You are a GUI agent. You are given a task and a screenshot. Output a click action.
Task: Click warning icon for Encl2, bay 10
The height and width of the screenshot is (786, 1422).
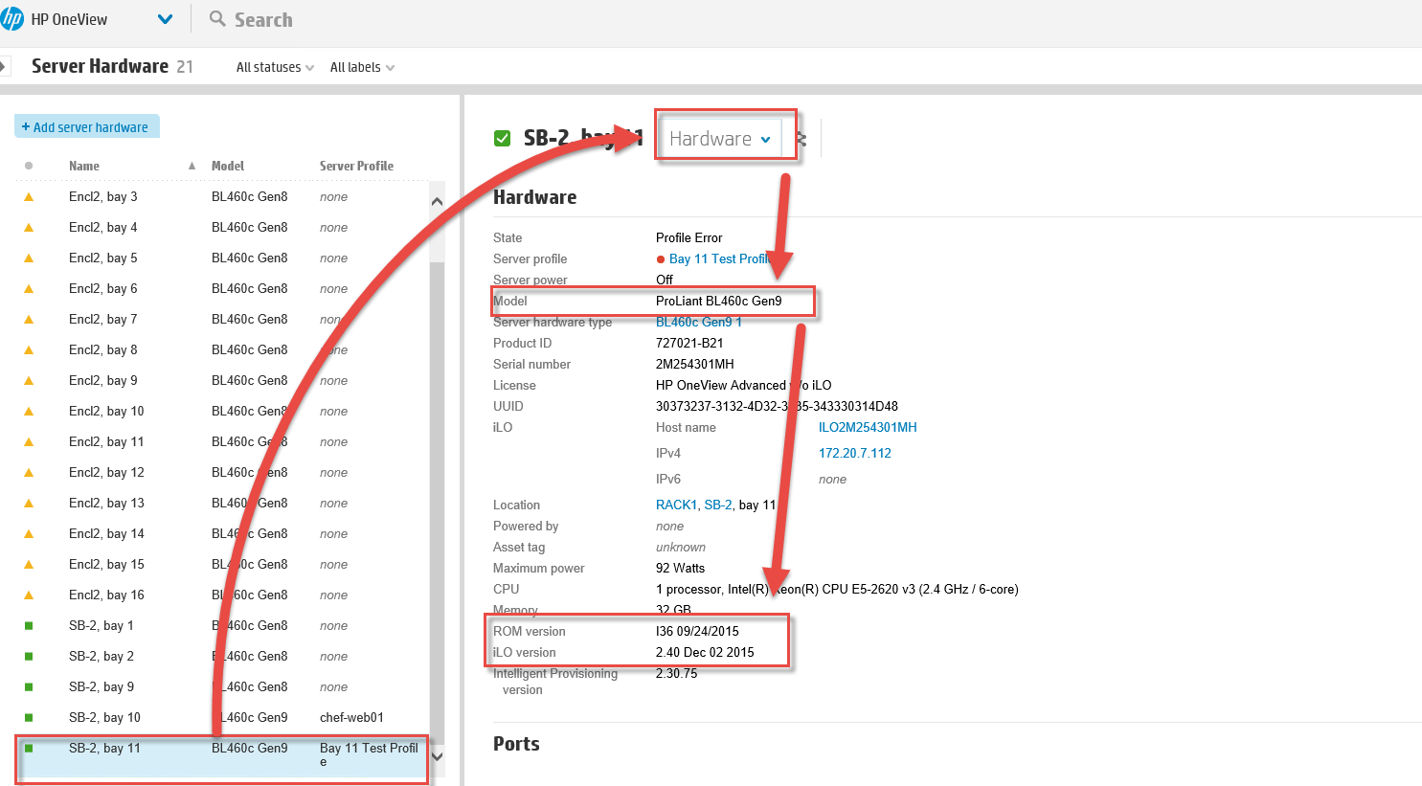pyautogui.click(x=29, y=411)
